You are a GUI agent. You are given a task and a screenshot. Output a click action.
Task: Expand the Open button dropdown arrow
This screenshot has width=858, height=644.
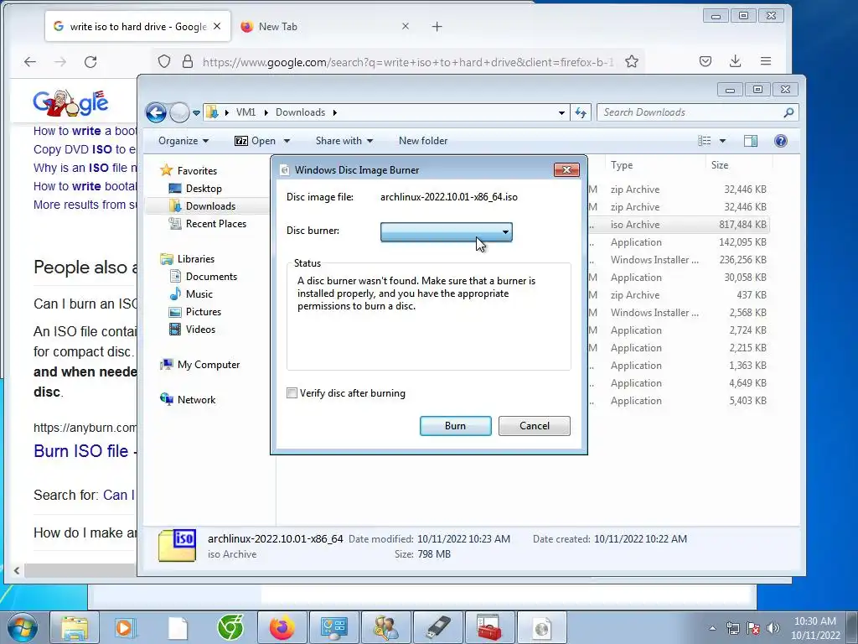tap(287, 141)
